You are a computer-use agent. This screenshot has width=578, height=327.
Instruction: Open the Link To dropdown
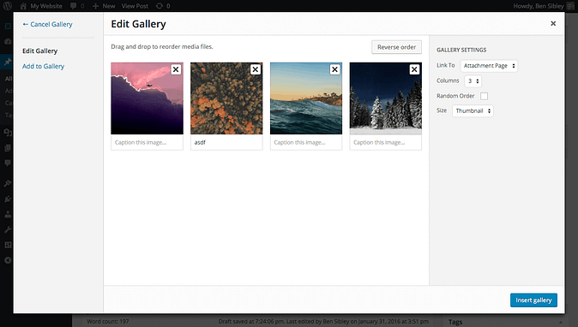click(489, 66)
